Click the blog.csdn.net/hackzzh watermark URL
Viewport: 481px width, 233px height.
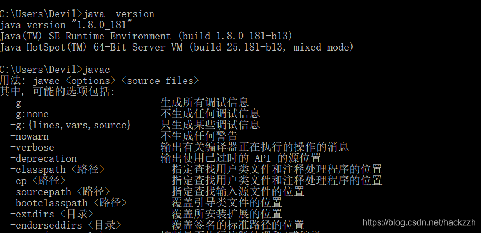tap(419, 222)
